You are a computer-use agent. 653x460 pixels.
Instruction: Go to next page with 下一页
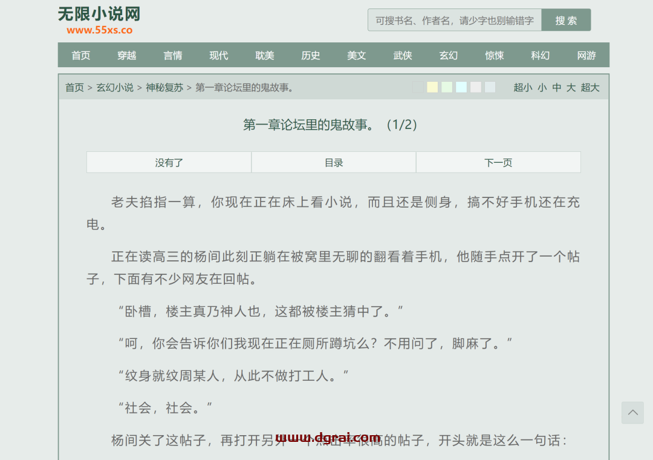click(498, 162)
